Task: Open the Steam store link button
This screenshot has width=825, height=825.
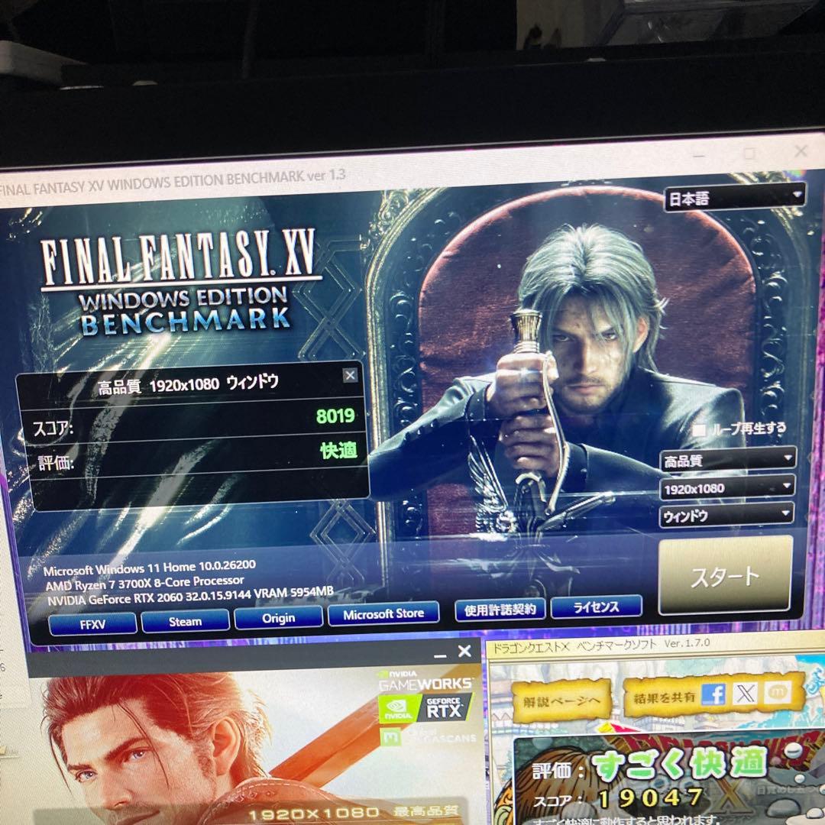Action: (x=185, y=621)
